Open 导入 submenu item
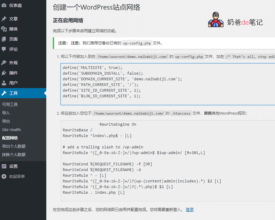Image resolution: width=275 pixels, height=220 pixels. pyautogui.click(x=6, y=113)
